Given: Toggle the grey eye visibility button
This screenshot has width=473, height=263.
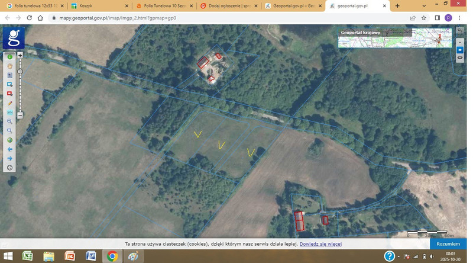Looking at the screenshot, I should pos(460,58).
